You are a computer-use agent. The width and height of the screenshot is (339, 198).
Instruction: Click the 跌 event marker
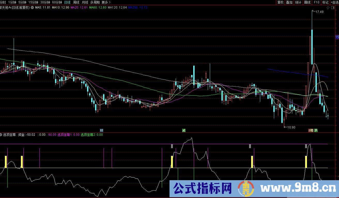[315, 130]
